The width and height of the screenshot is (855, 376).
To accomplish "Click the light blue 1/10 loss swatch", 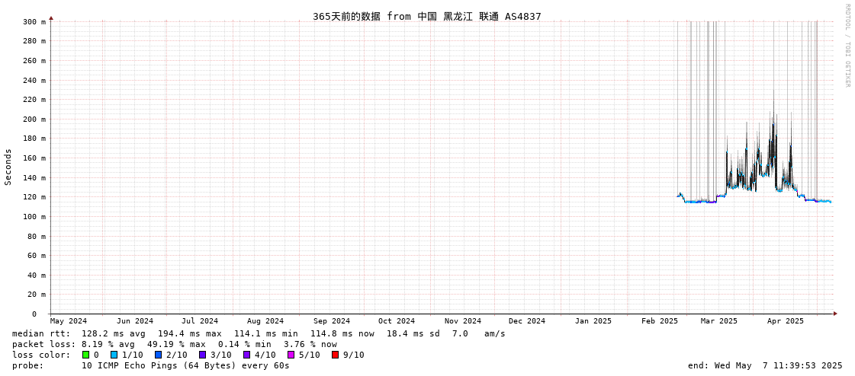I will [x=114, y=355].
